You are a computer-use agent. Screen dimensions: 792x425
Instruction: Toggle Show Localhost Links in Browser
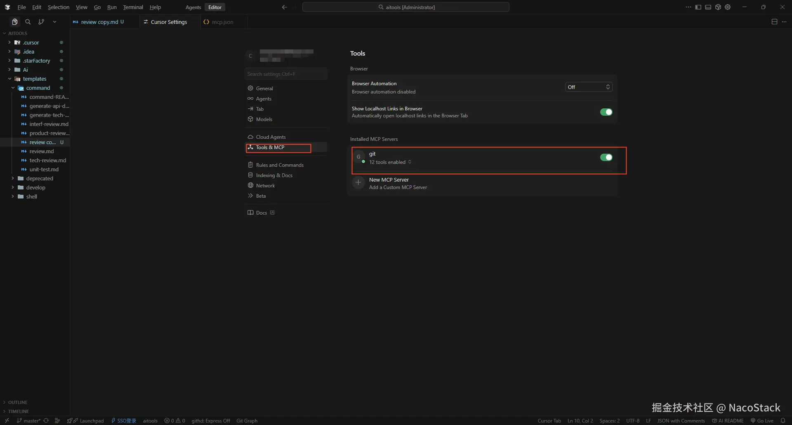click(606, 112)
